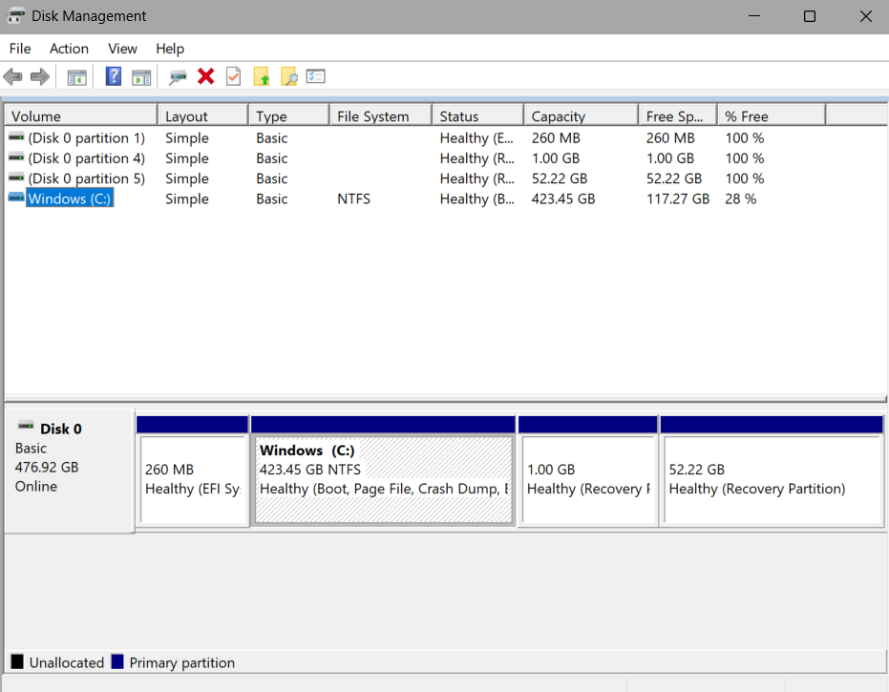Screen dimensions: 889x692
Task: Open the View menu
Action: coord(122,49)
